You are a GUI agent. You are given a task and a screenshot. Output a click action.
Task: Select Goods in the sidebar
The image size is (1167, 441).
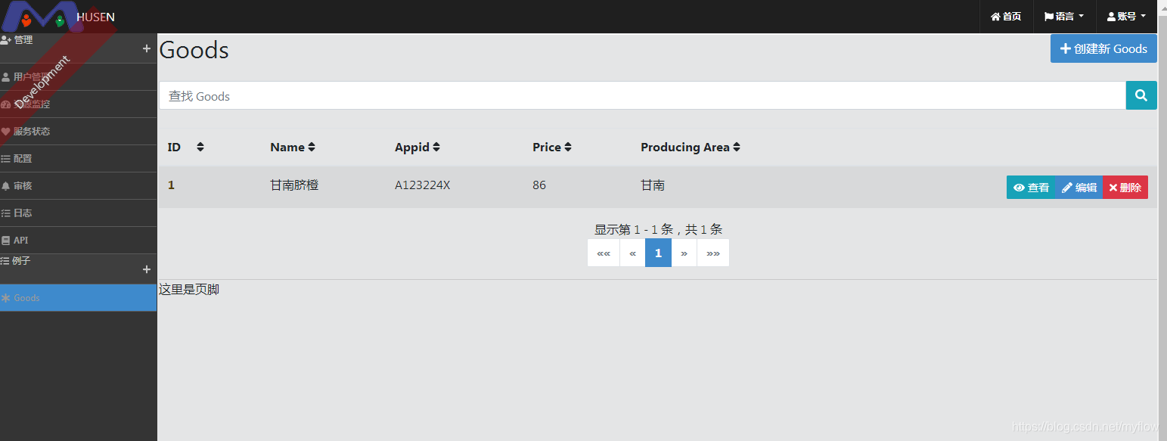tap(79, 298)
